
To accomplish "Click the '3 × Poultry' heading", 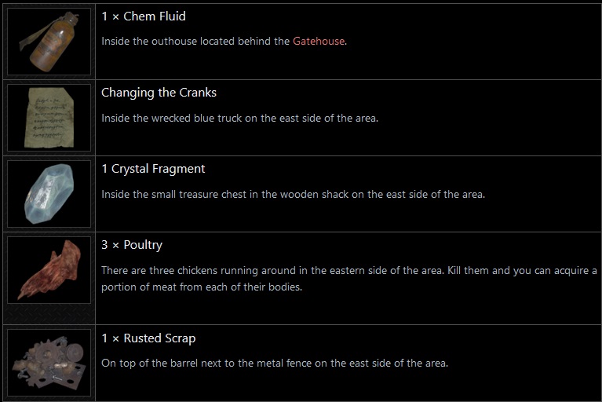I will coord(132,245).
